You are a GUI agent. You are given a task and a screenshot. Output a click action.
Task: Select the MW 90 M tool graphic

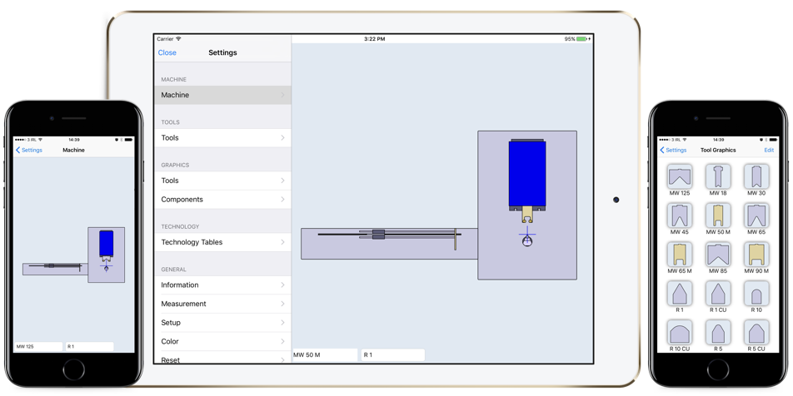point(756,255)
